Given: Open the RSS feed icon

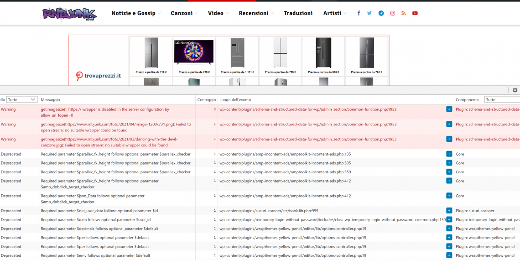Looking at the screenshot, I should (x=404, y=13).
